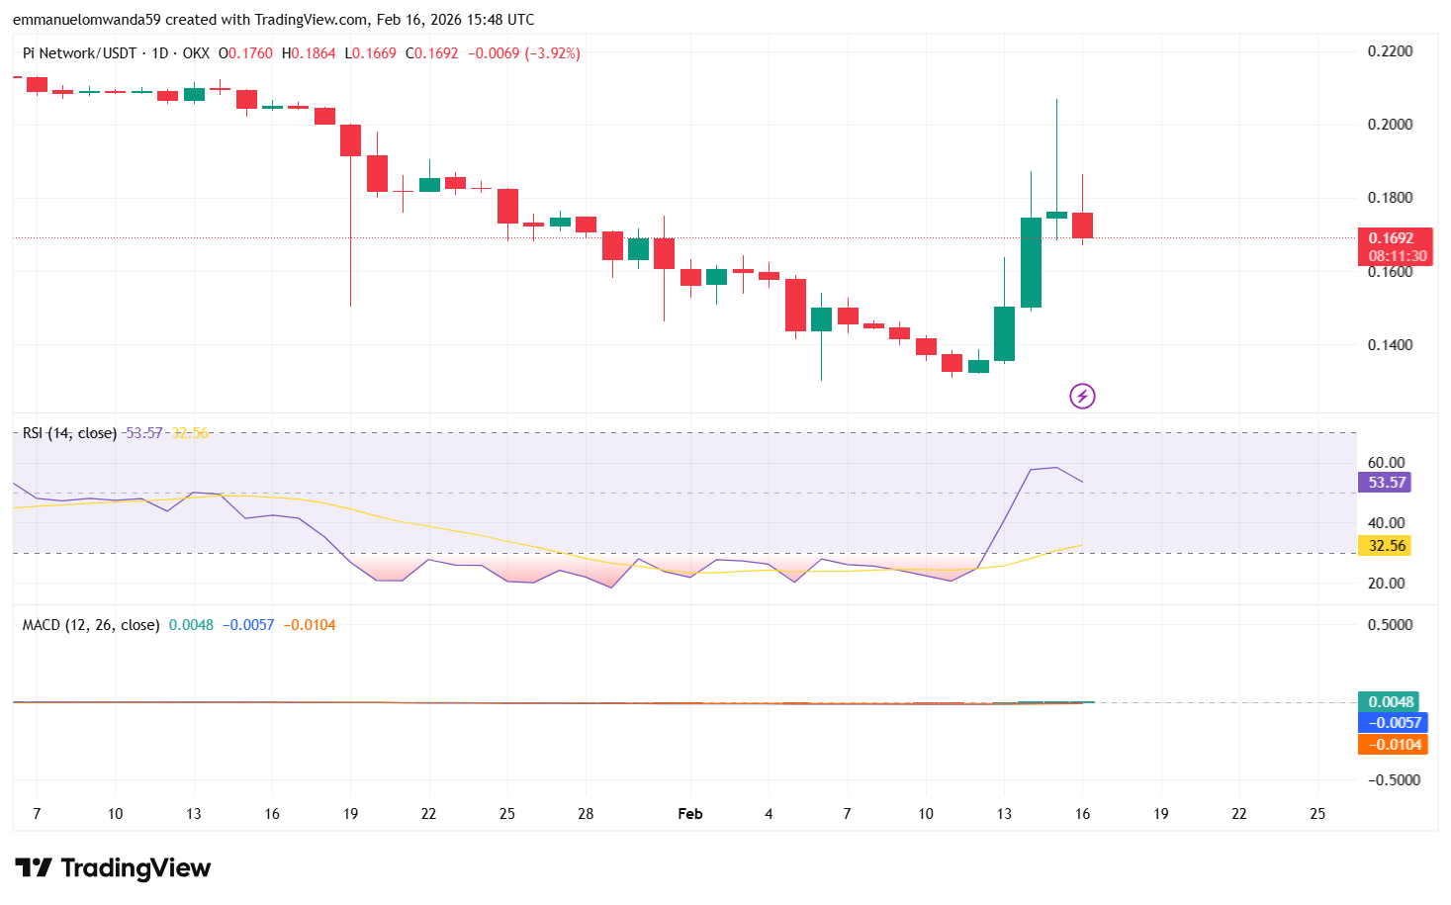Click the yellow 32.56 RSI MA value in legend
Screen dimensions: 1451x905
pyautogui.click(x=189, y=432)
